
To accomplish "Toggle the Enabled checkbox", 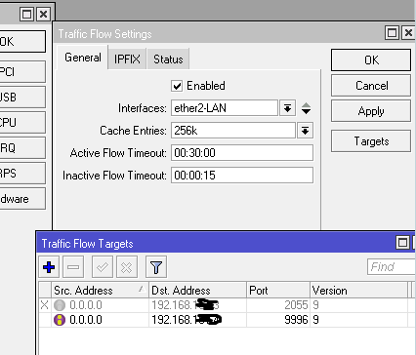I will [177, 86].
